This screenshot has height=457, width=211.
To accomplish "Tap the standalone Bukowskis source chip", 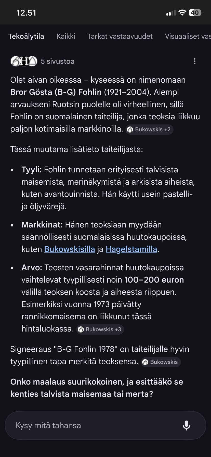I will pyautogui.click(x=161, y=362).
